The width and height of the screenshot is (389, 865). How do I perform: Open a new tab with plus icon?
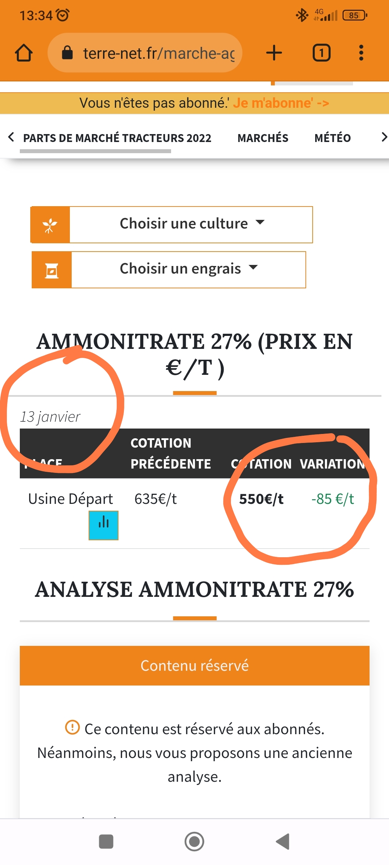274,53
